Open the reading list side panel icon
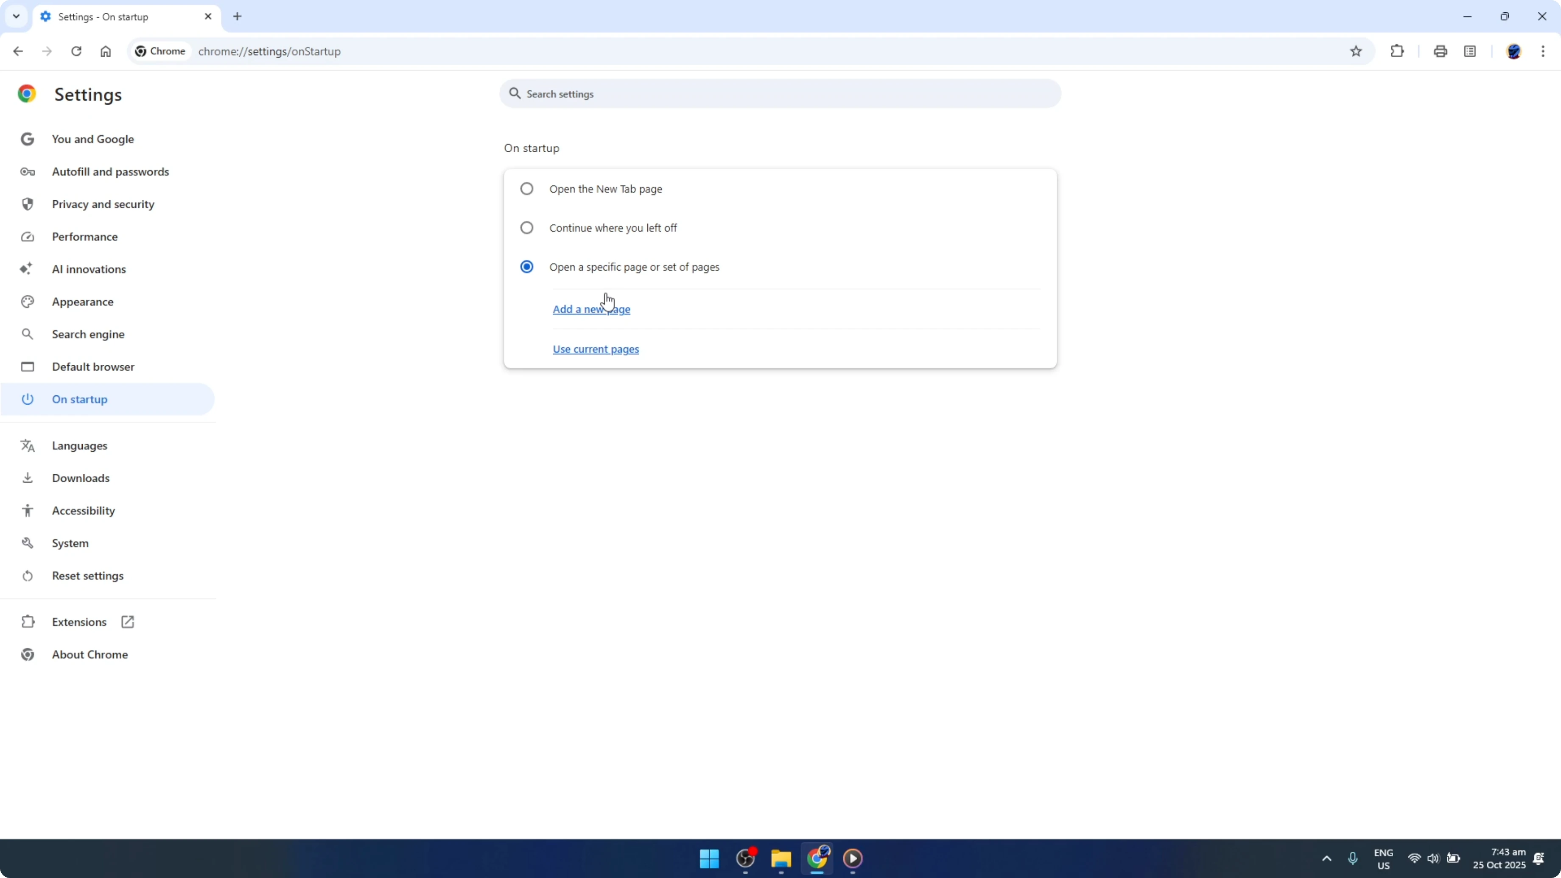Viewport: 1561px width, 878px height. pos(1470,51)
